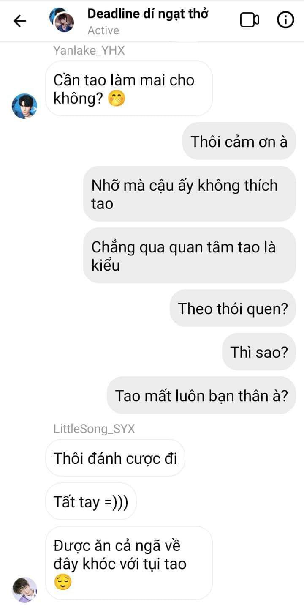The width and height of the screenshot is (304, 608).
Task: Tap the Thì sao? message bubble
Action: (x=259, y=352)
